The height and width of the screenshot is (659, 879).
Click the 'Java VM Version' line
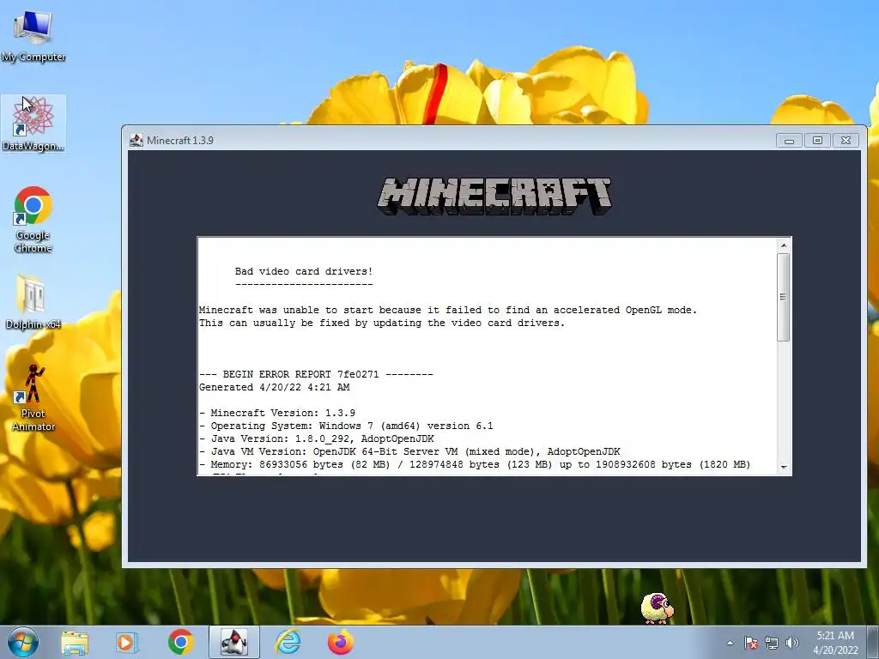tap(409, 451)
